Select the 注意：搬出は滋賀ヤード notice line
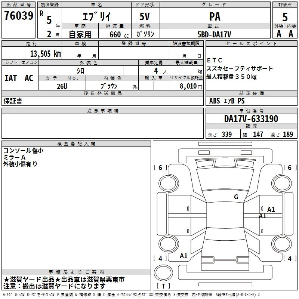299x299 pixels. click(54, 286)
